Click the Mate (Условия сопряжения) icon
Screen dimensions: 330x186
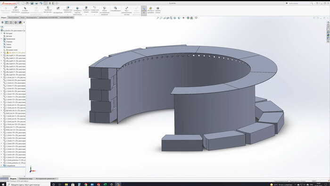[x=25, y=10]
